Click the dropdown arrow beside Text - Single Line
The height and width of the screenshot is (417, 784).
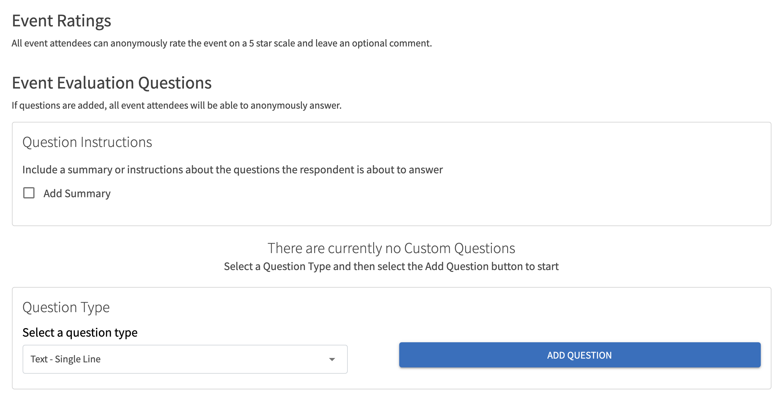click(x=332, y=359)
